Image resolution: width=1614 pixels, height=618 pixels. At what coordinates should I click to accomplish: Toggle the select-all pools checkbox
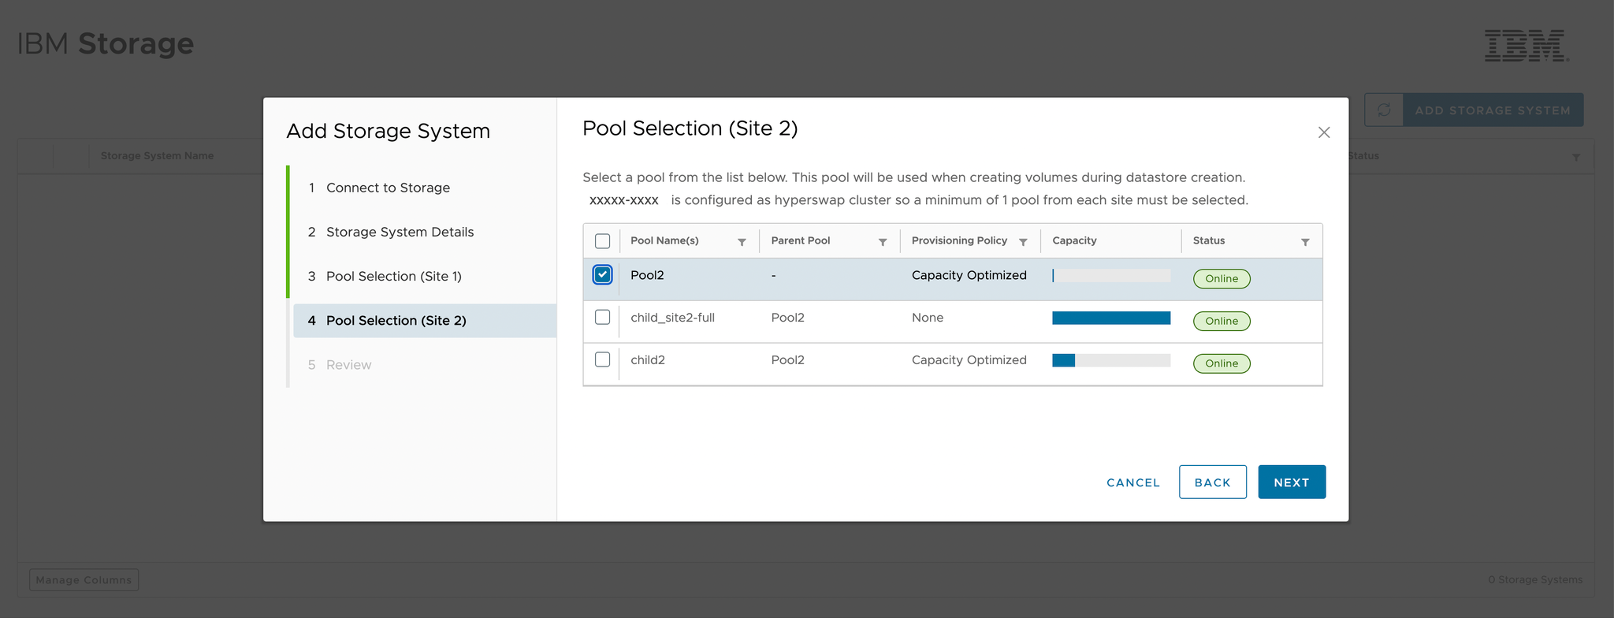click(x=602, y=241)
